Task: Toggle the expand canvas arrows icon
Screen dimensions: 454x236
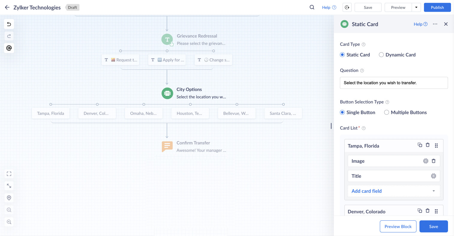Action: point(9,186)
